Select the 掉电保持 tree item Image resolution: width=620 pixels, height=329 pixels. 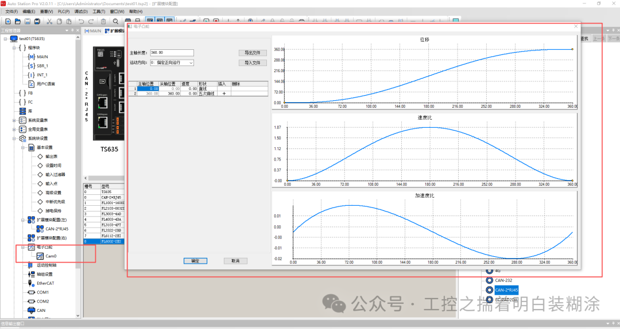click(53, 211)
